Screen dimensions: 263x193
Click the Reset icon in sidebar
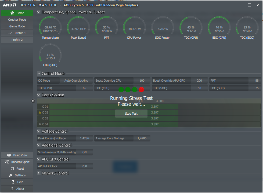point(12,169)
